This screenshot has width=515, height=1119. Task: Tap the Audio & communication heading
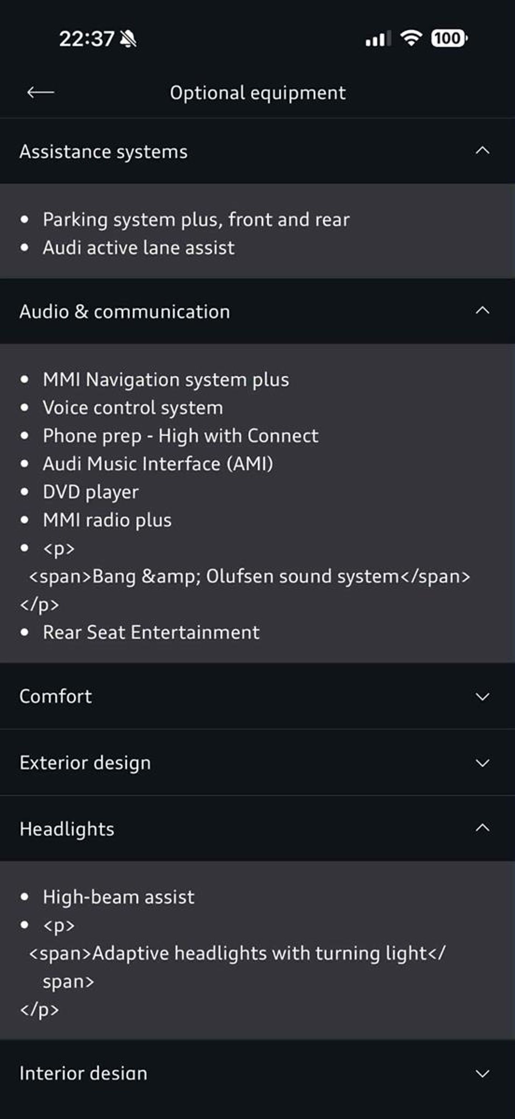tap(125, 311)
